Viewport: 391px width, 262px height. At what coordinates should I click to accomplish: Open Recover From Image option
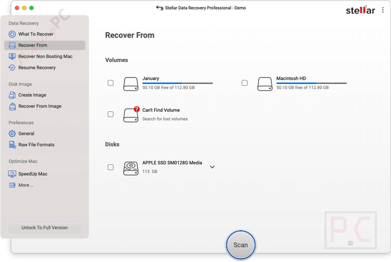tap(44, 106)
